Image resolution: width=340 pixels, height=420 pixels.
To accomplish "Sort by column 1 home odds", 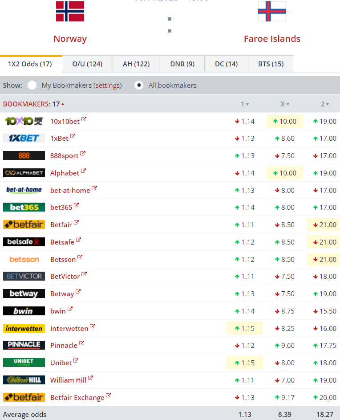I will 245,104.
